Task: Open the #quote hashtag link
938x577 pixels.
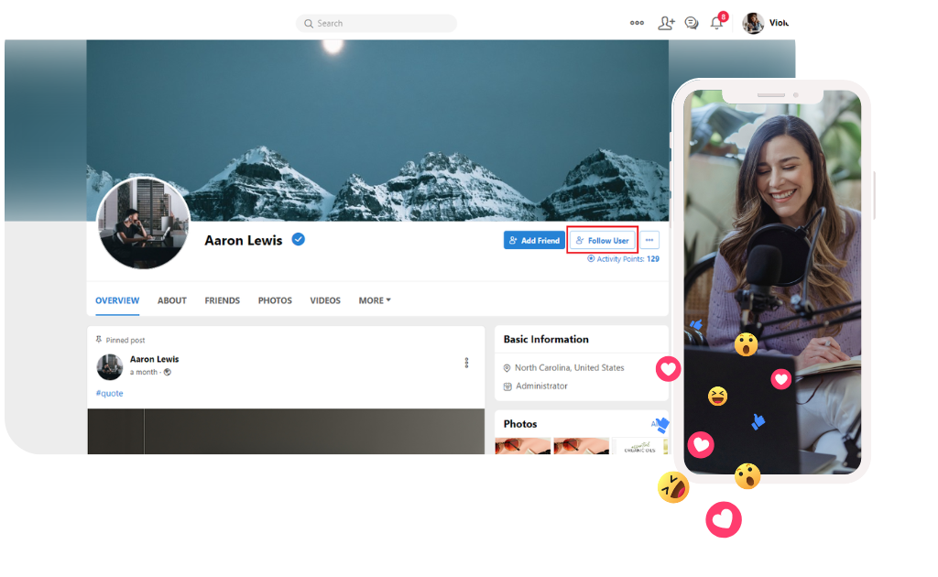Action: (x=109, y=393)
